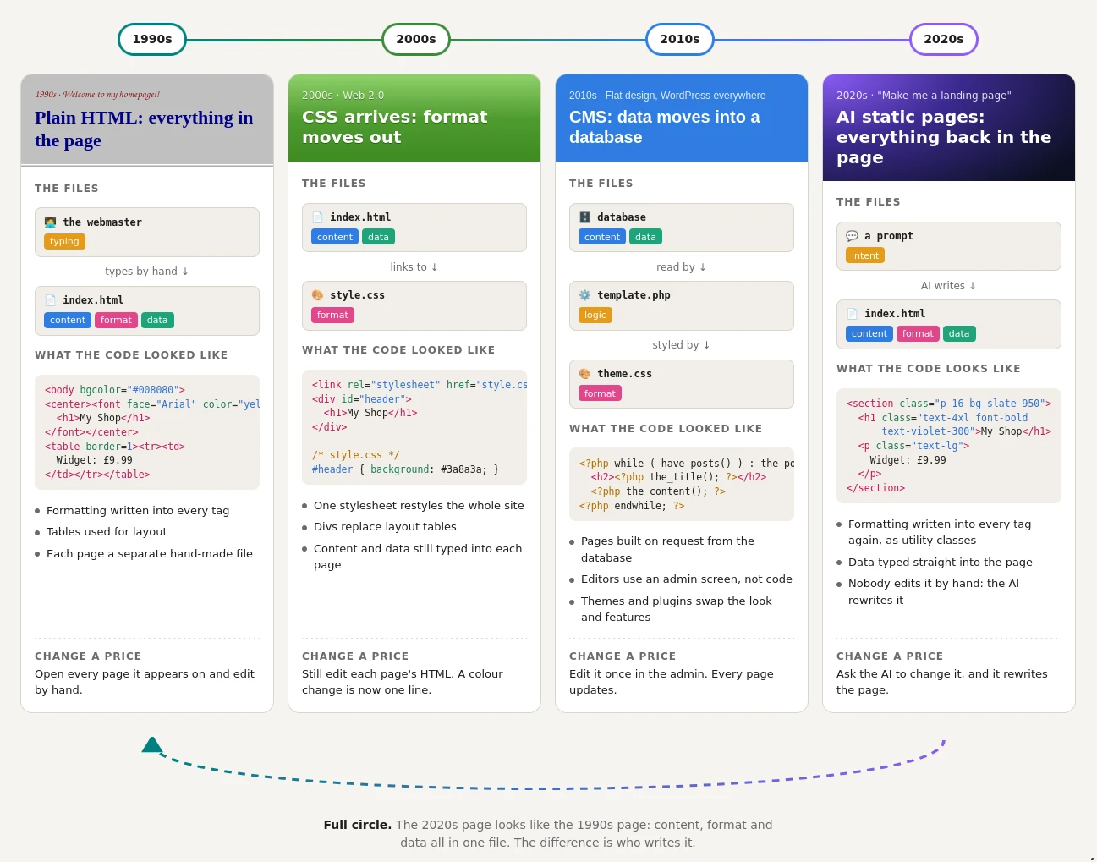Click the bullet 'Tables used for layout'

(107, 532)
